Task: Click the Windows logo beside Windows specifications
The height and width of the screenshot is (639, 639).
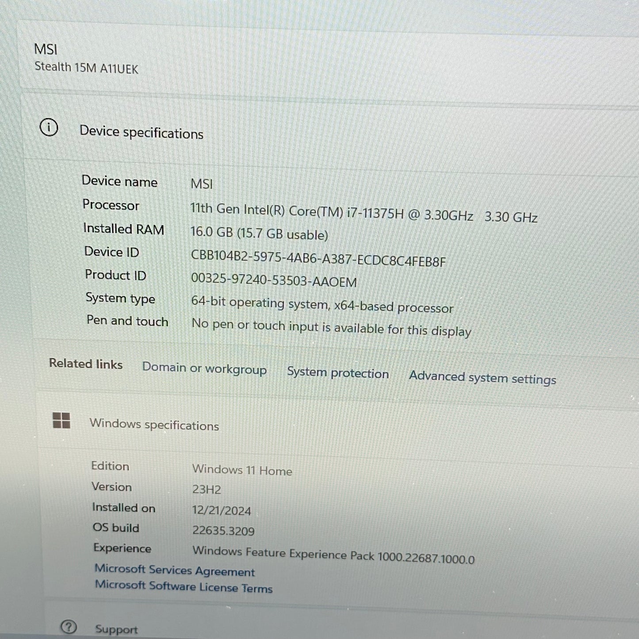Action: coord(61,420)
